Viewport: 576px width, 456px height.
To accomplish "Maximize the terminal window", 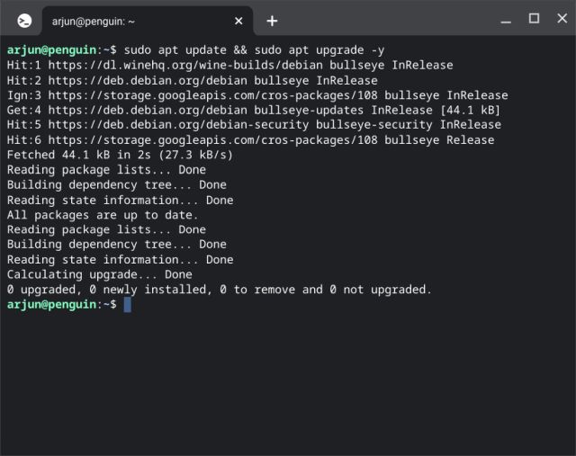I will pyautogui.click(x=534, y=19).
